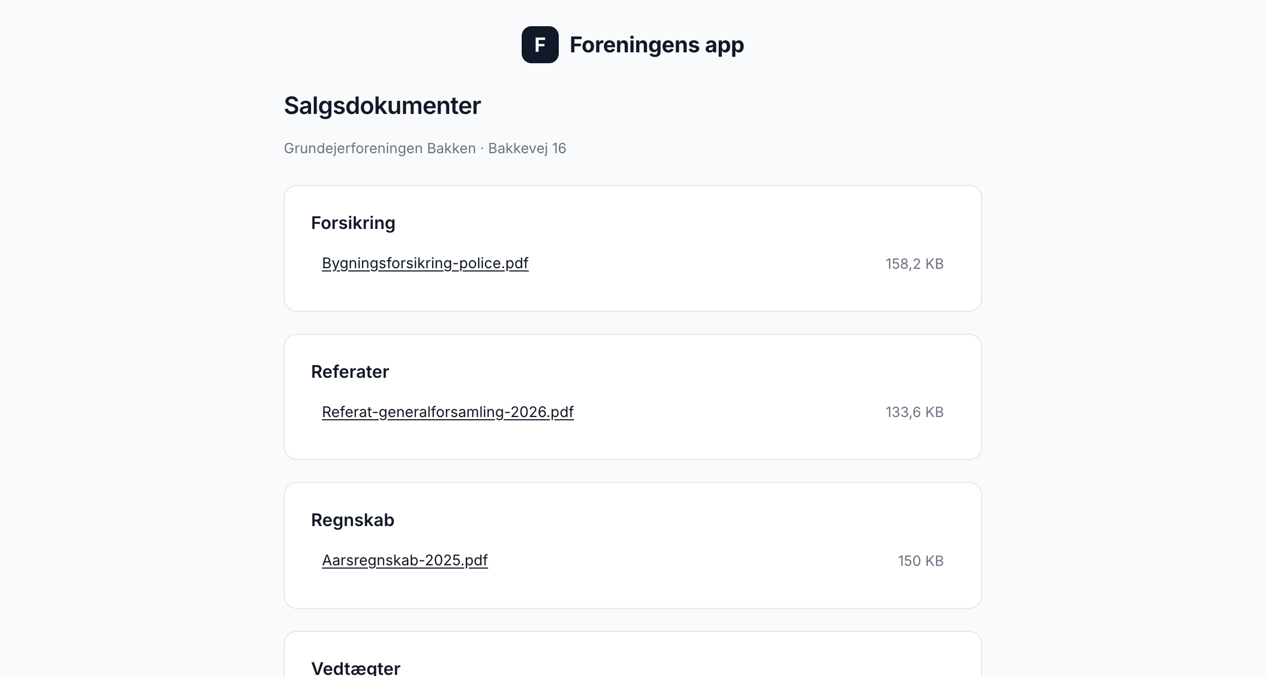Click the dark F logo icon
Image resolution: width=1266 pixels, height=676 pixels.
tap(540, 45)
